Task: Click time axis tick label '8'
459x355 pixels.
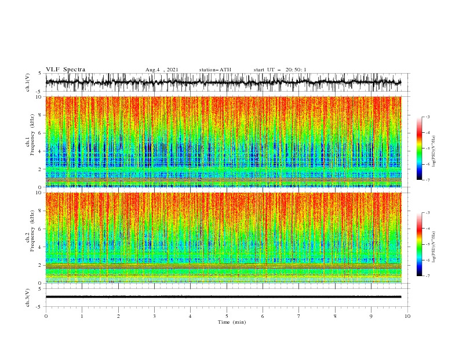Action: (335, 316)
